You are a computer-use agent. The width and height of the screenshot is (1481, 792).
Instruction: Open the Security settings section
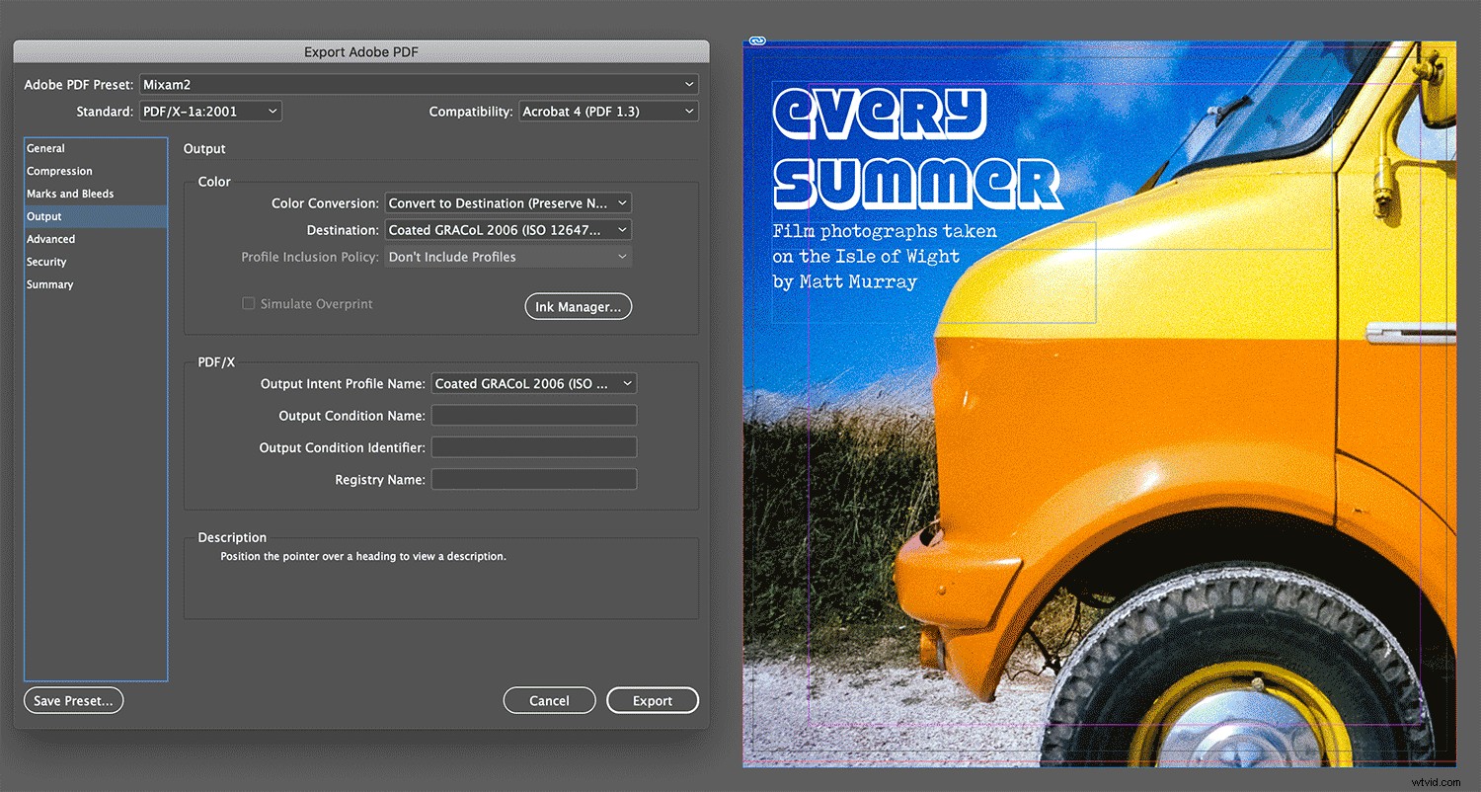[x=46, y=261]
